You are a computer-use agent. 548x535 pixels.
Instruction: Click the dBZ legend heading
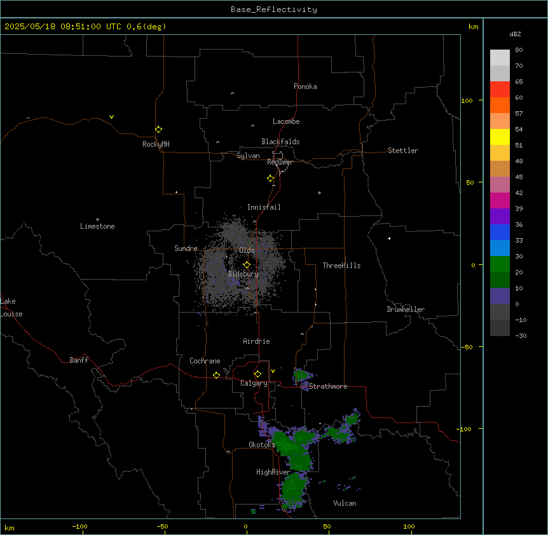coord(515,34)
